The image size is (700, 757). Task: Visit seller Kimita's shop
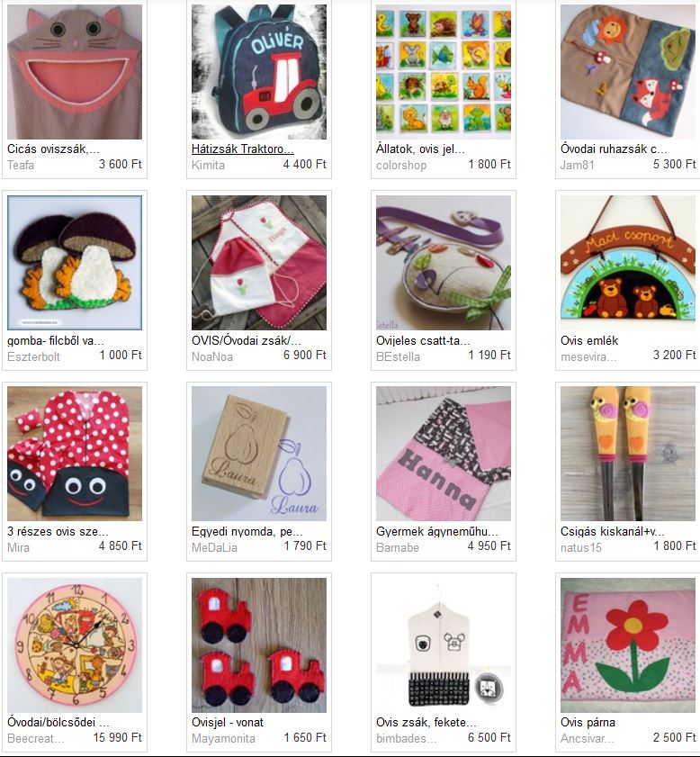coord(208,165)
